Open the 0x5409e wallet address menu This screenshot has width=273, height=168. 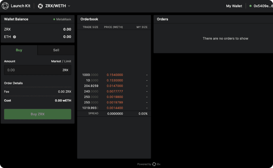pyautogui.click(x=263, y=6)
